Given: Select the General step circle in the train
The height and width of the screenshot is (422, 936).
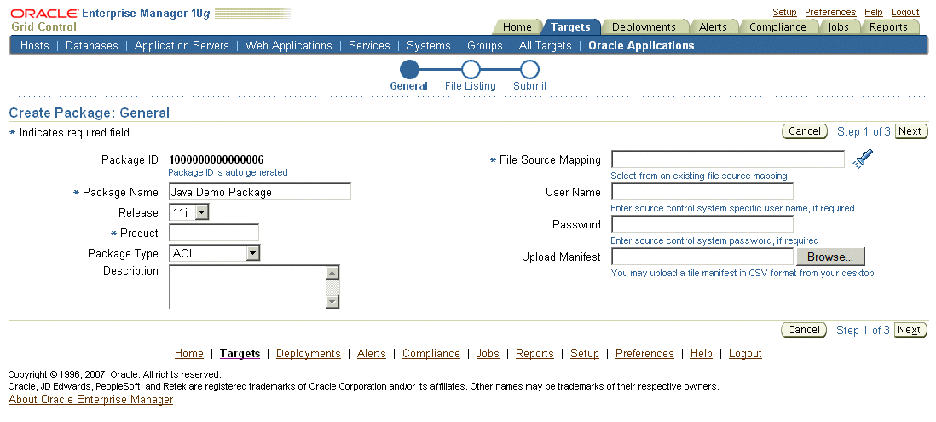Looking at the screenshot, I should point(409,70).
